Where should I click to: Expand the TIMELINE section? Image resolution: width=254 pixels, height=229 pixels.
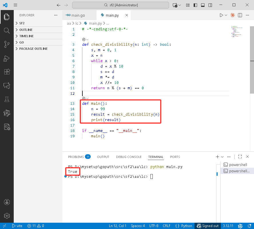point(38,36)
